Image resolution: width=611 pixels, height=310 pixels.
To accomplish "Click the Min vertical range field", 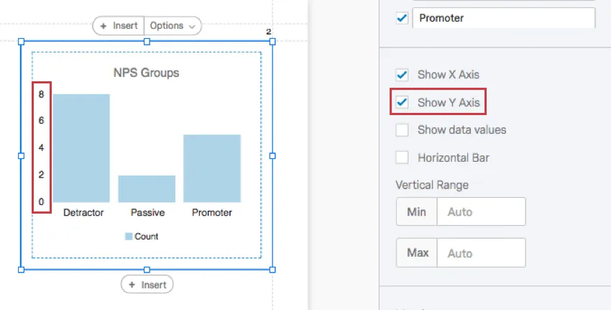I will pyautogui.click(x=481, y=212).
